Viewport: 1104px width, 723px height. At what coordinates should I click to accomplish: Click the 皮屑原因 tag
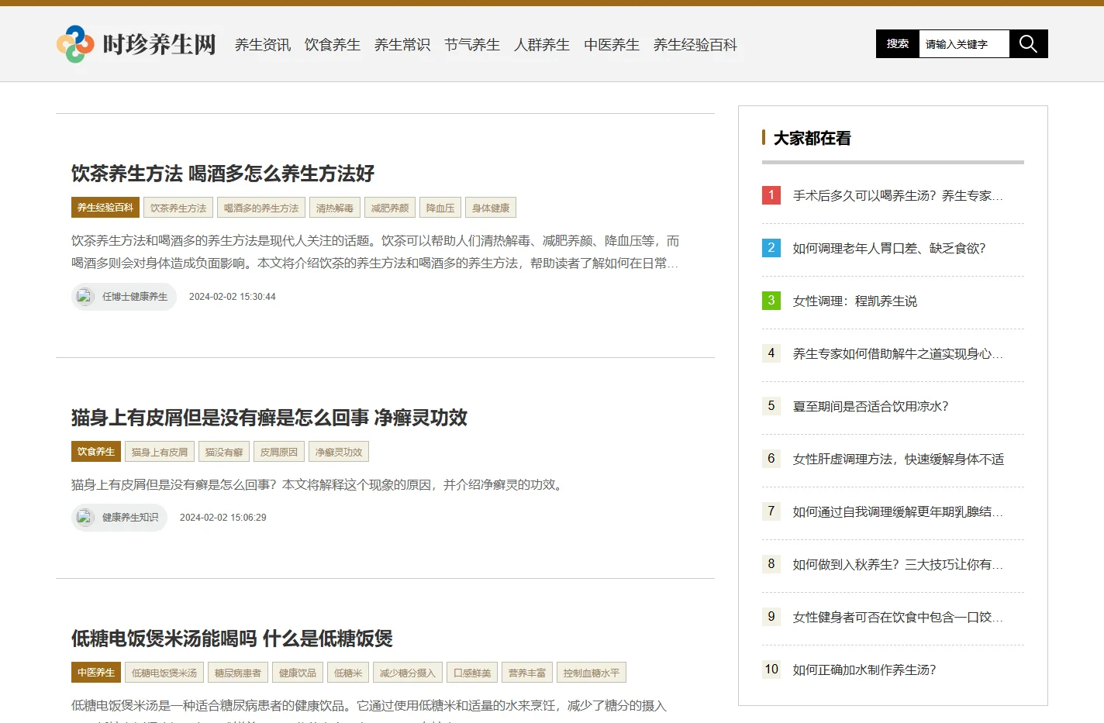[x=279, y=452]
